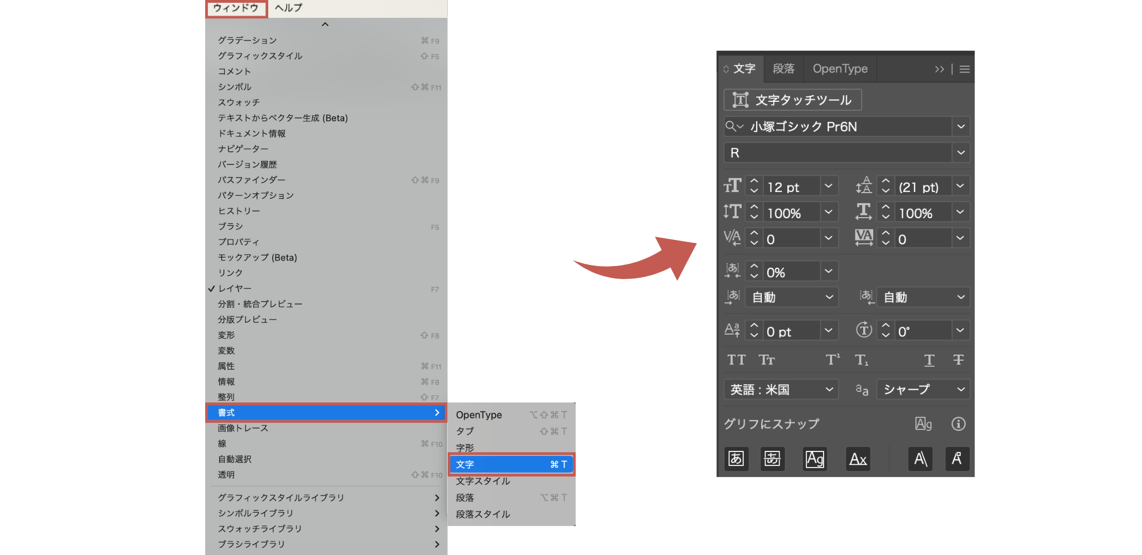
Task: Toggle the All Caps (TT) formatting icon
Action: coord(736,360)
